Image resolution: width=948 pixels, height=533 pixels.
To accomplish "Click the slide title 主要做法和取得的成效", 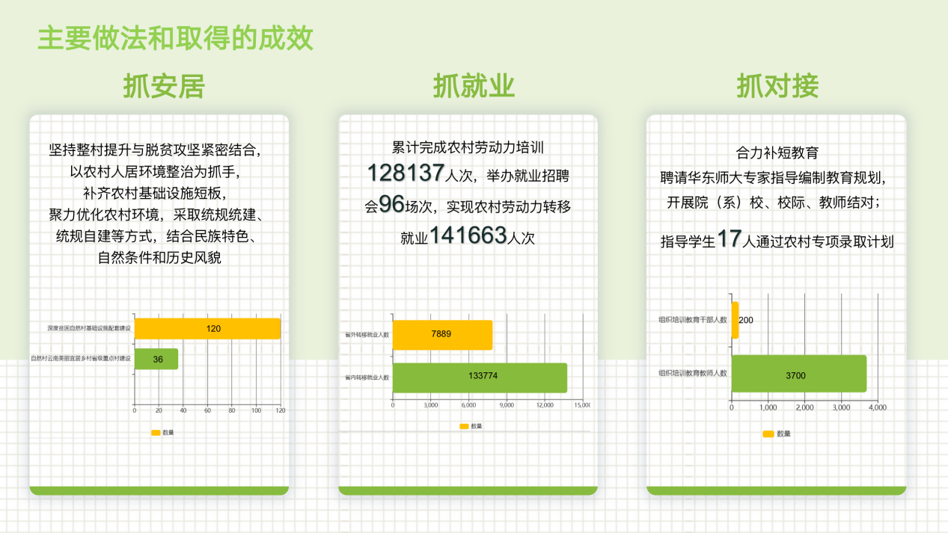I will tap(175, 39).
